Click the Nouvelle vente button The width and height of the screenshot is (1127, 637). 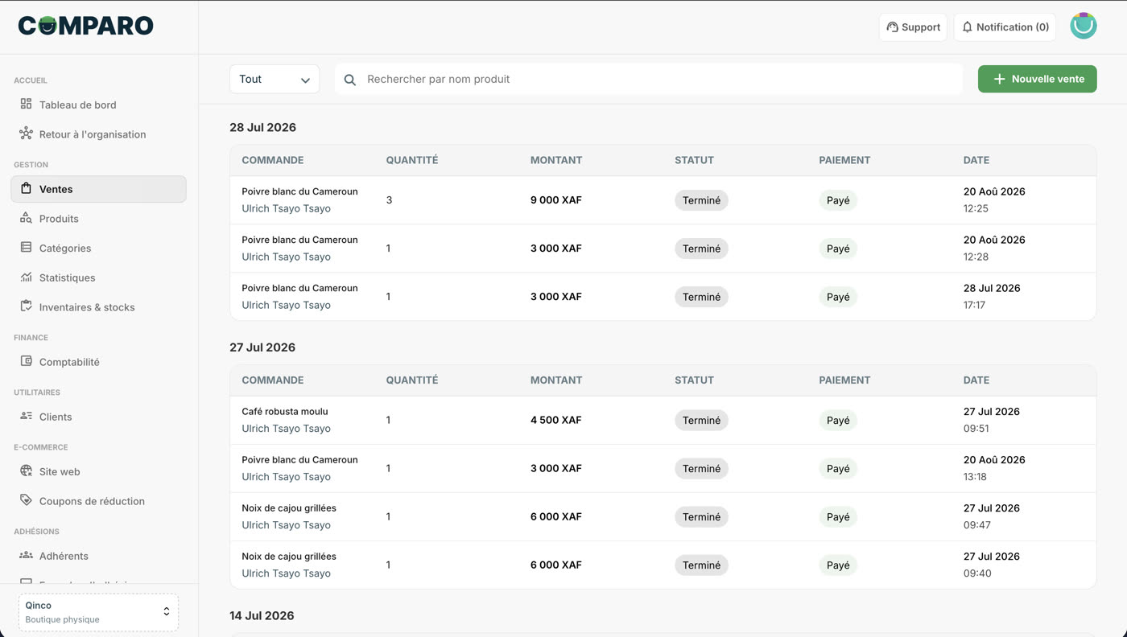tap(1037, 79)
